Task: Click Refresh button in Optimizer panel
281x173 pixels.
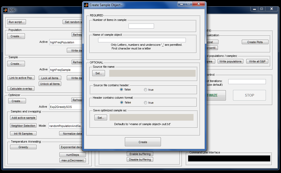Action: 77,100
